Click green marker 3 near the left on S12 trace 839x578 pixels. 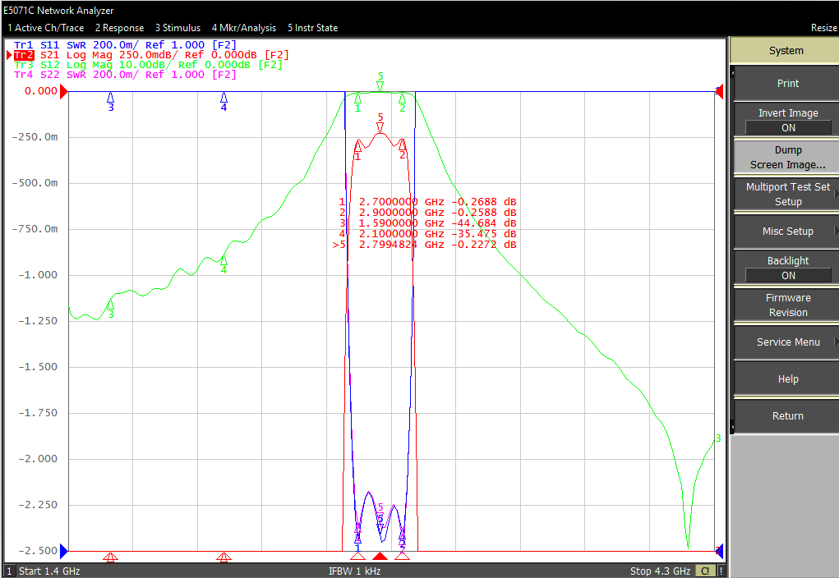(111, 309)
